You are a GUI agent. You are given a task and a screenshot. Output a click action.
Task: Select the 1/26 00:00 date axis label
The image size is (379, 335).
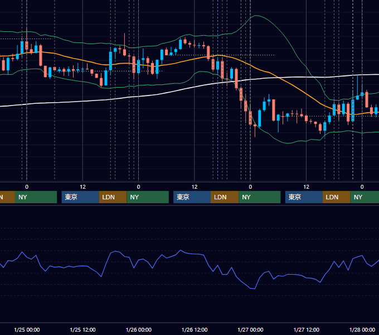138,329
